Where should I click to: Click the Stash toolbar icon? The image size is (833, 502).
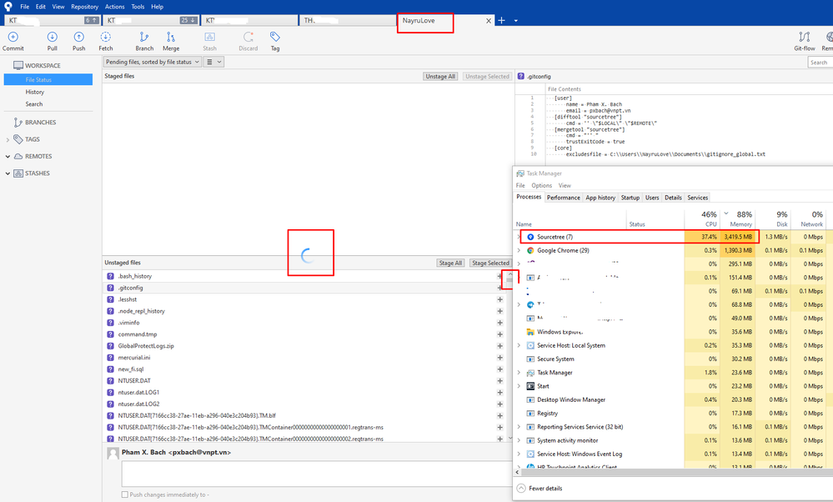210,37
